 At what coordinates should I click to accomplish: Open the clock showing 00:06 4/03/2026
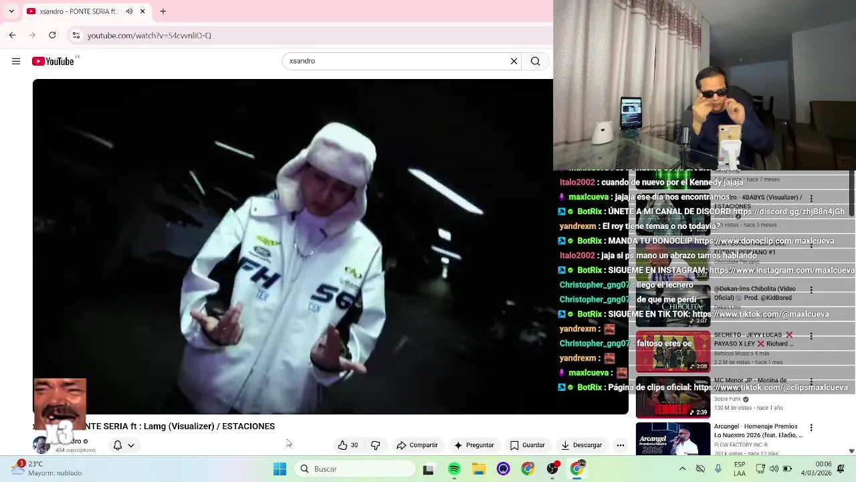click(x=815, y=469)
